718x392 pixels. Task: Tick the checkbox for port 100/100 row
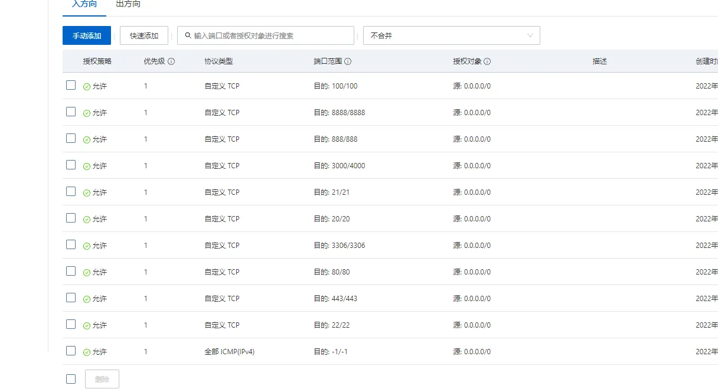click(x=71, y=85)
